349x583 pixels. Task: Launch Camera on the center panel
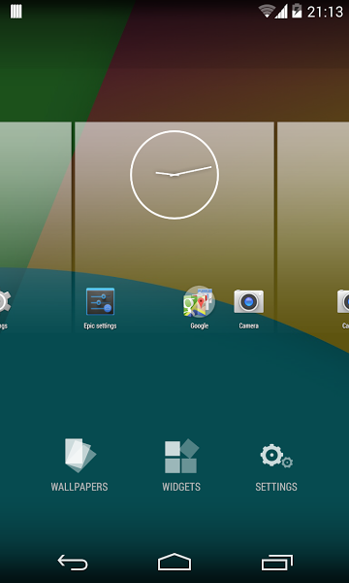[x=248, y=308]
